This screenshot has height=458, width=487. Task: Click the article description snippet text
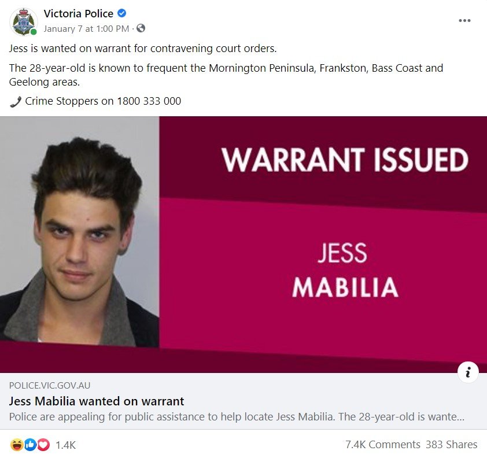point(237,417)
